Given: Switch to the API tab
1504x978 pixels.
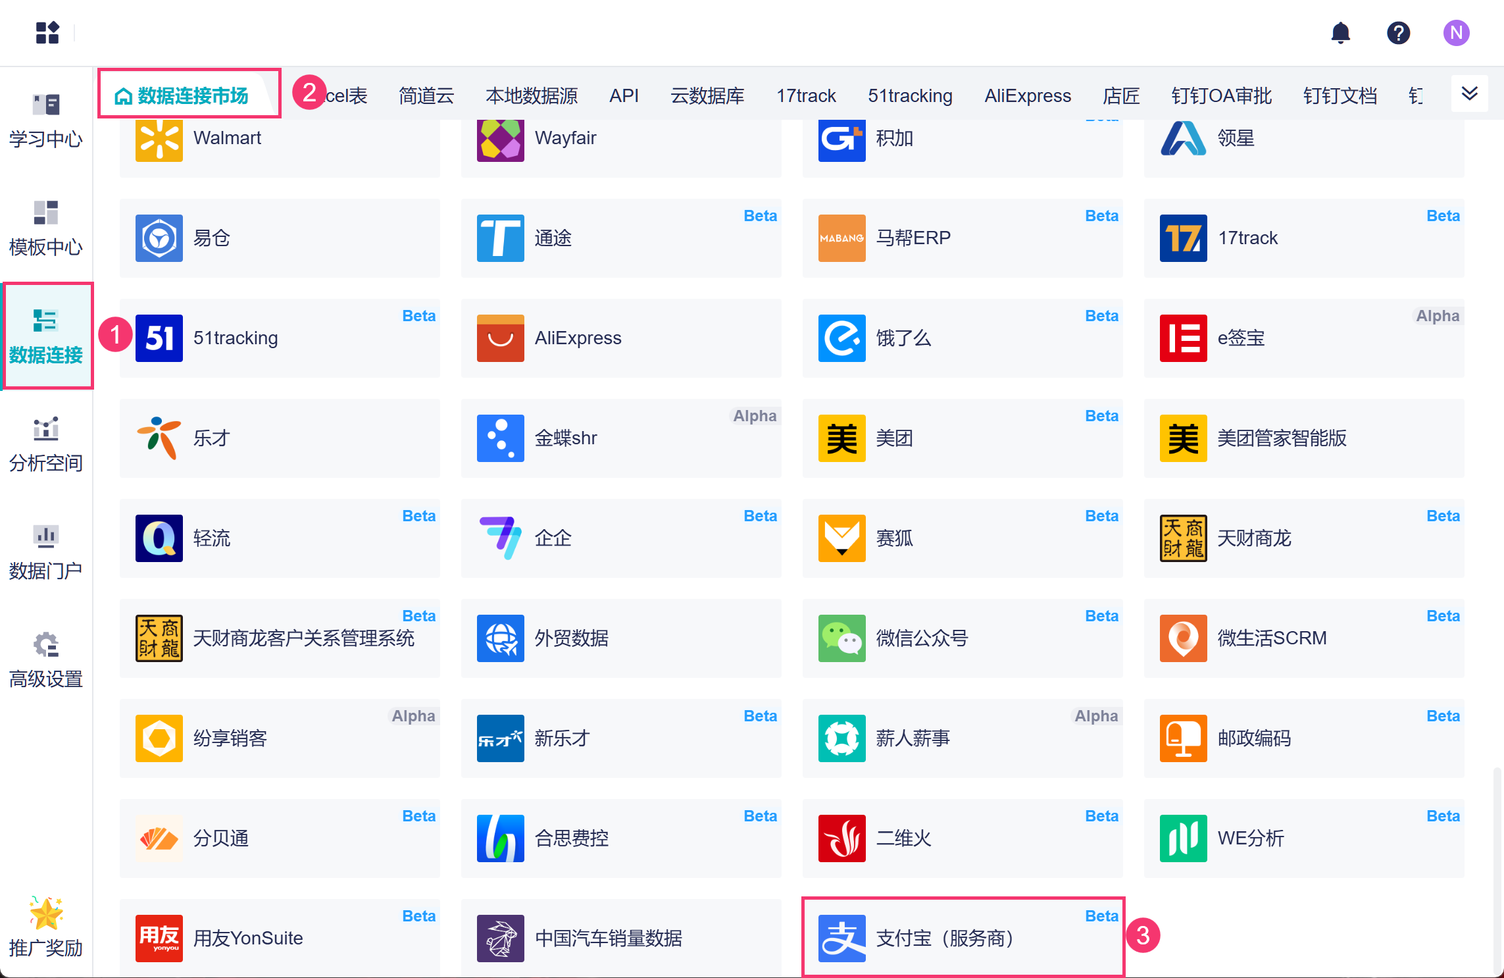Looking at the screenshot, I should [624, 96].
